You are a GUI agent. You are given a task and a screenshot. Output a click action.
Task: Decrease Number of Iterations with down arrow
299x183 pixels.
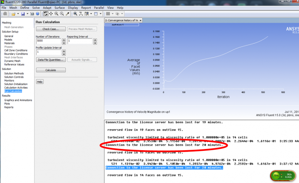(64, 43)
